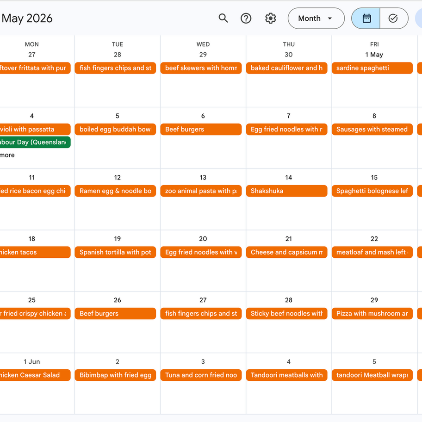Open the tandoori Meatball wraps event
Viewport: 422px width, 422px height.
click(x=372, y=375)
